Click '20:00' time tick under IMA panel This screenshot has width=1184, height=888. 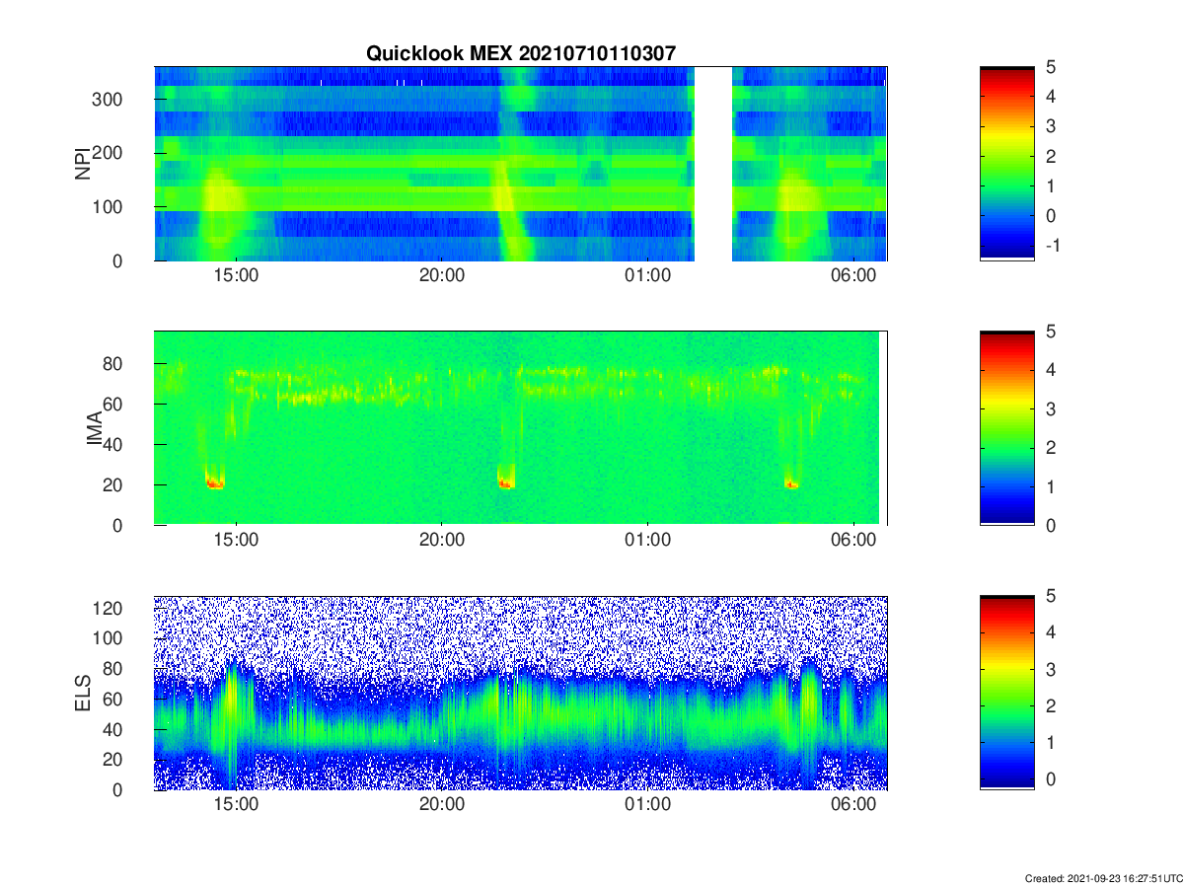pyautogui.click(x=442, y=542)
